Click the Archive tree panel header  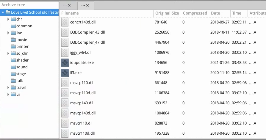pos(29,5)
